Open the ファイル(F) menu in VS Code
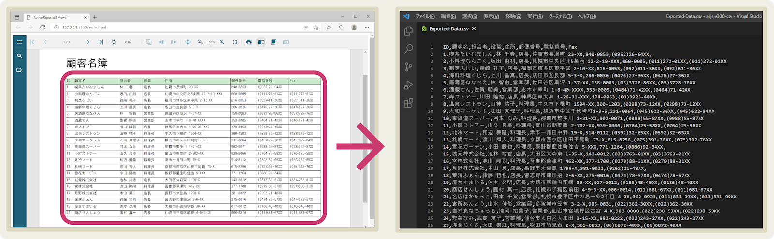Screen dimensions: 774x239 click(x=425, y=16)
